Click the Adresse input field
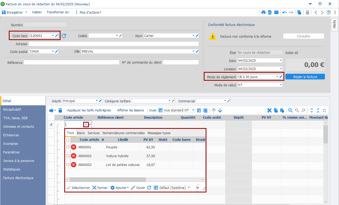This screenshot has width=339, height=205. click(114, 44)
